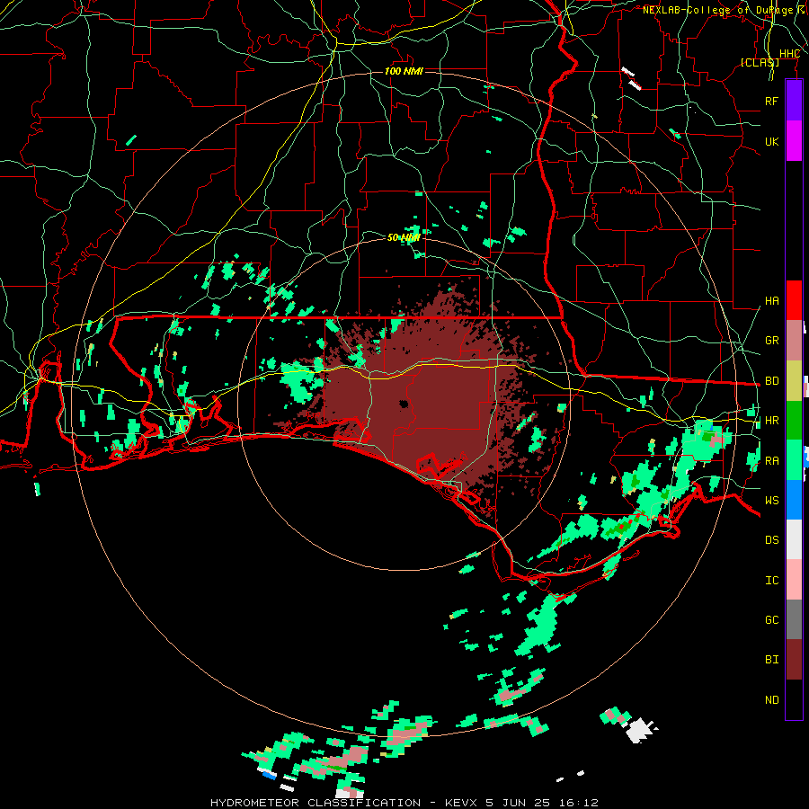Image resolution: width=809 pixels, height=809 pixels.
Task: Pick the blue WS wet snow swatch
Action: 794,500
